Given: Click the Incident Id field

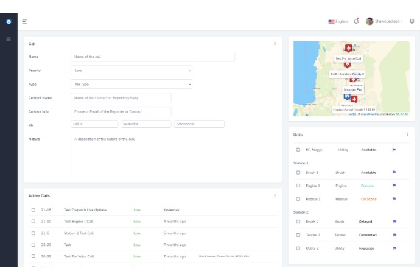Looking at the screenshot, I should [146, 124].
